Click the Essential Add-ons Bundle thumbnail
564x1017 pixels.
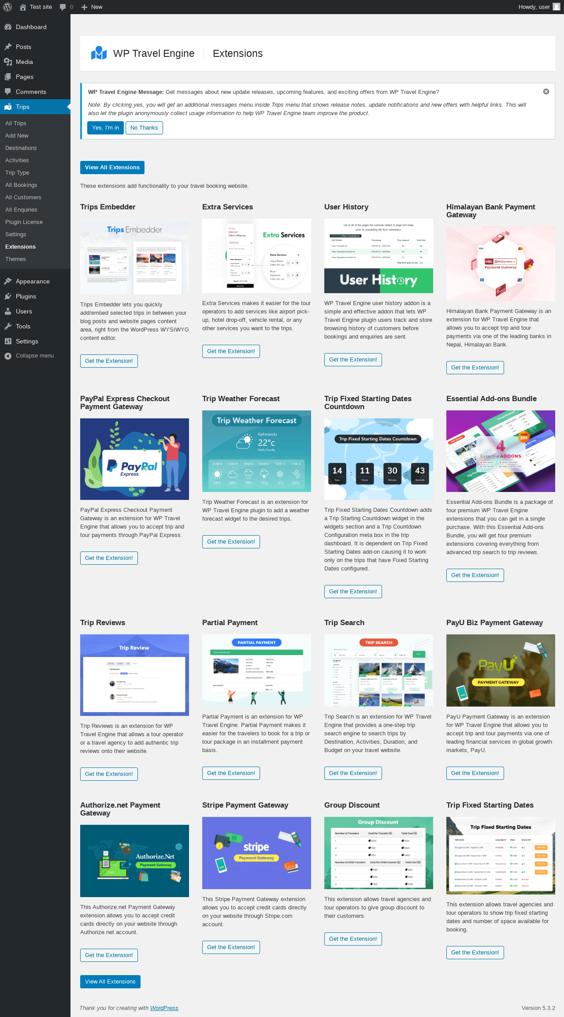point(501,451)
